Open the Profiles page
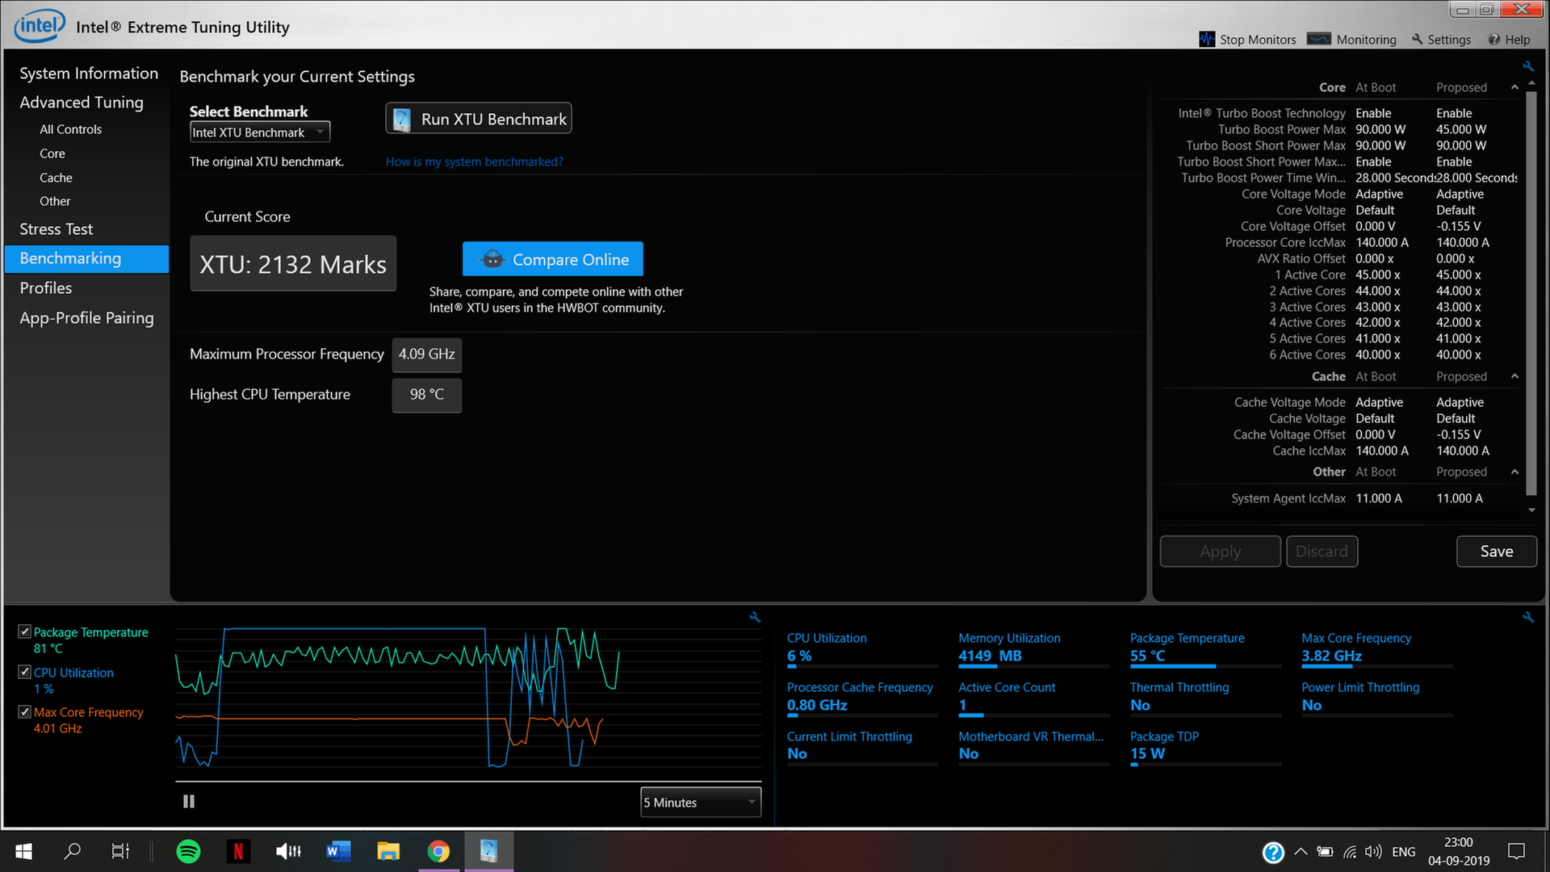This screenshot has height=872, width=1550. [46, 288]
